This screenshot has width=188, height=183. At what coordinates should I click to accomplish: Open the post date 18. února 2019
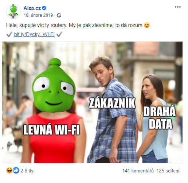tap(38, 15)
